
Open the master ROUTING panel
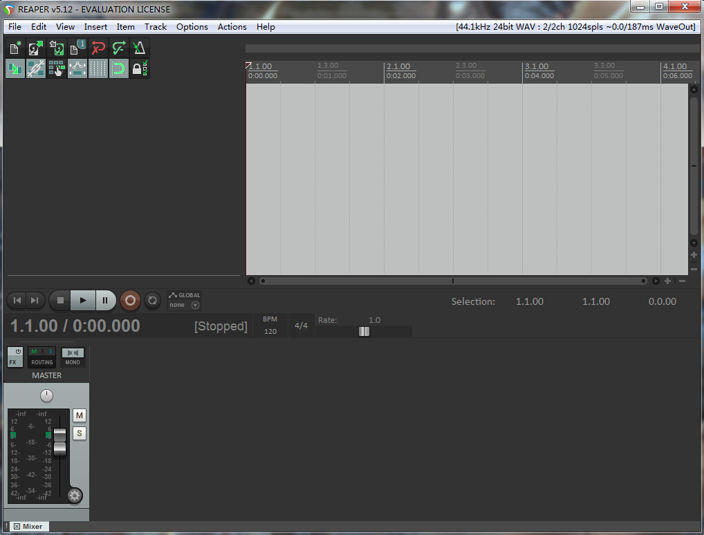(x=41, y=357)
